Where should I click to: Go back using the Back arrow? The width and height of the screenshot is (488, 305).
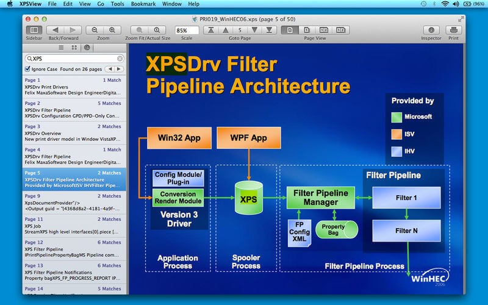pyautogui.click(x=56, y=30)
